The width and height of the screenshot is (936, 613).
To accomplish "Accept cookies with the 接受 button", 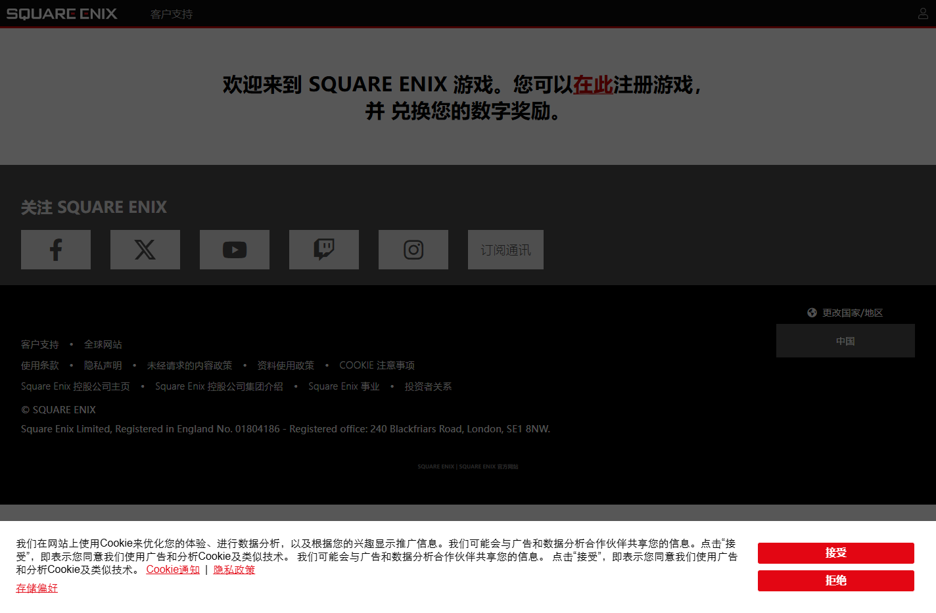I will coord(836,553).
